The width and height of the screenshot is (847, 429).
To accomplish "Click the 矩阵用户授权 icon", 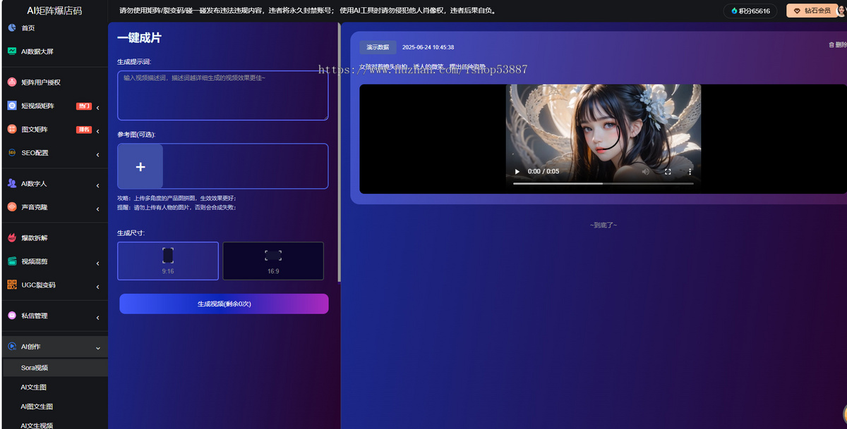I will click(12, 82).
